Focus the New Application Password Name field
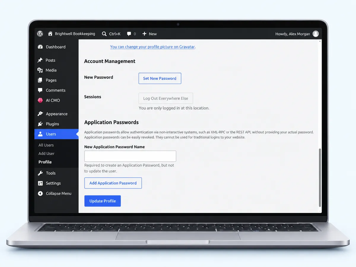356x267 pixels. pos(130,156)
